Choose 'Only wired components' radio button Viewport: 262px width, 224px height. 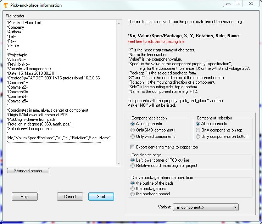[133, 136]
